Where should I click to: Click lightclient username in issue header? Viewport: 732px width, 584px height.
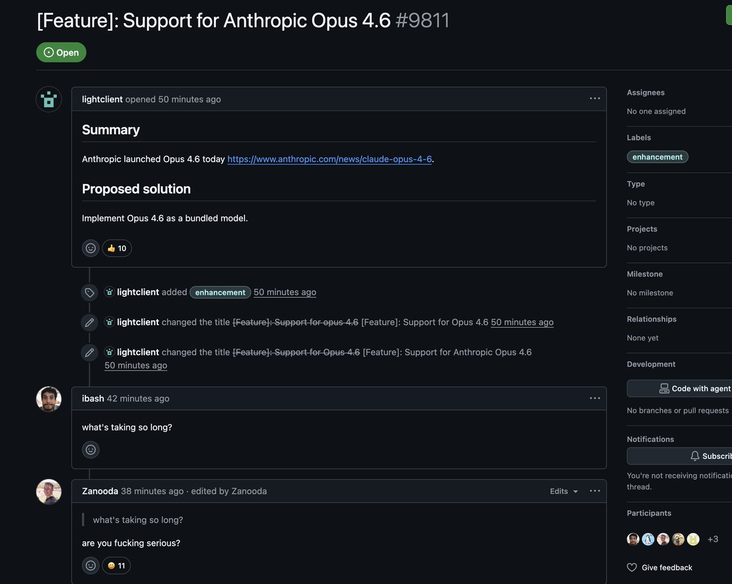[102, 99]
